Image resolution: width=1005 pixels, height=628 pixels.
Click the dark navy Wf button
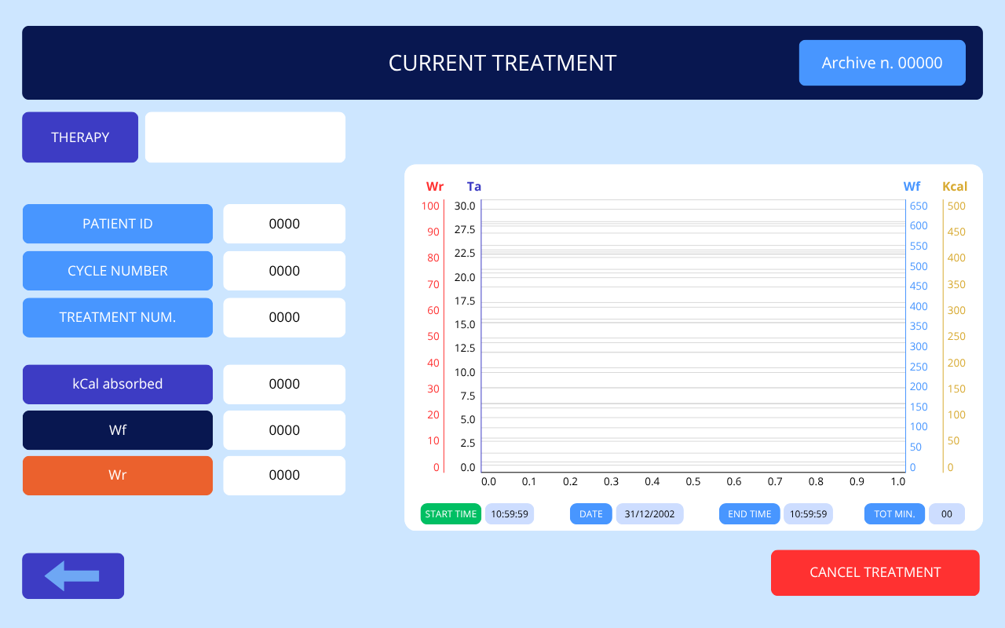[x=118, y=430]
